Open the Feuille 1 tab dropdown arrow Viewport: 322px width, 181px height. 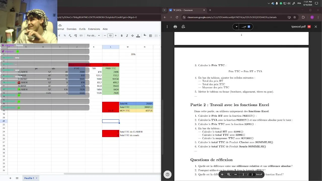point(36,178)
